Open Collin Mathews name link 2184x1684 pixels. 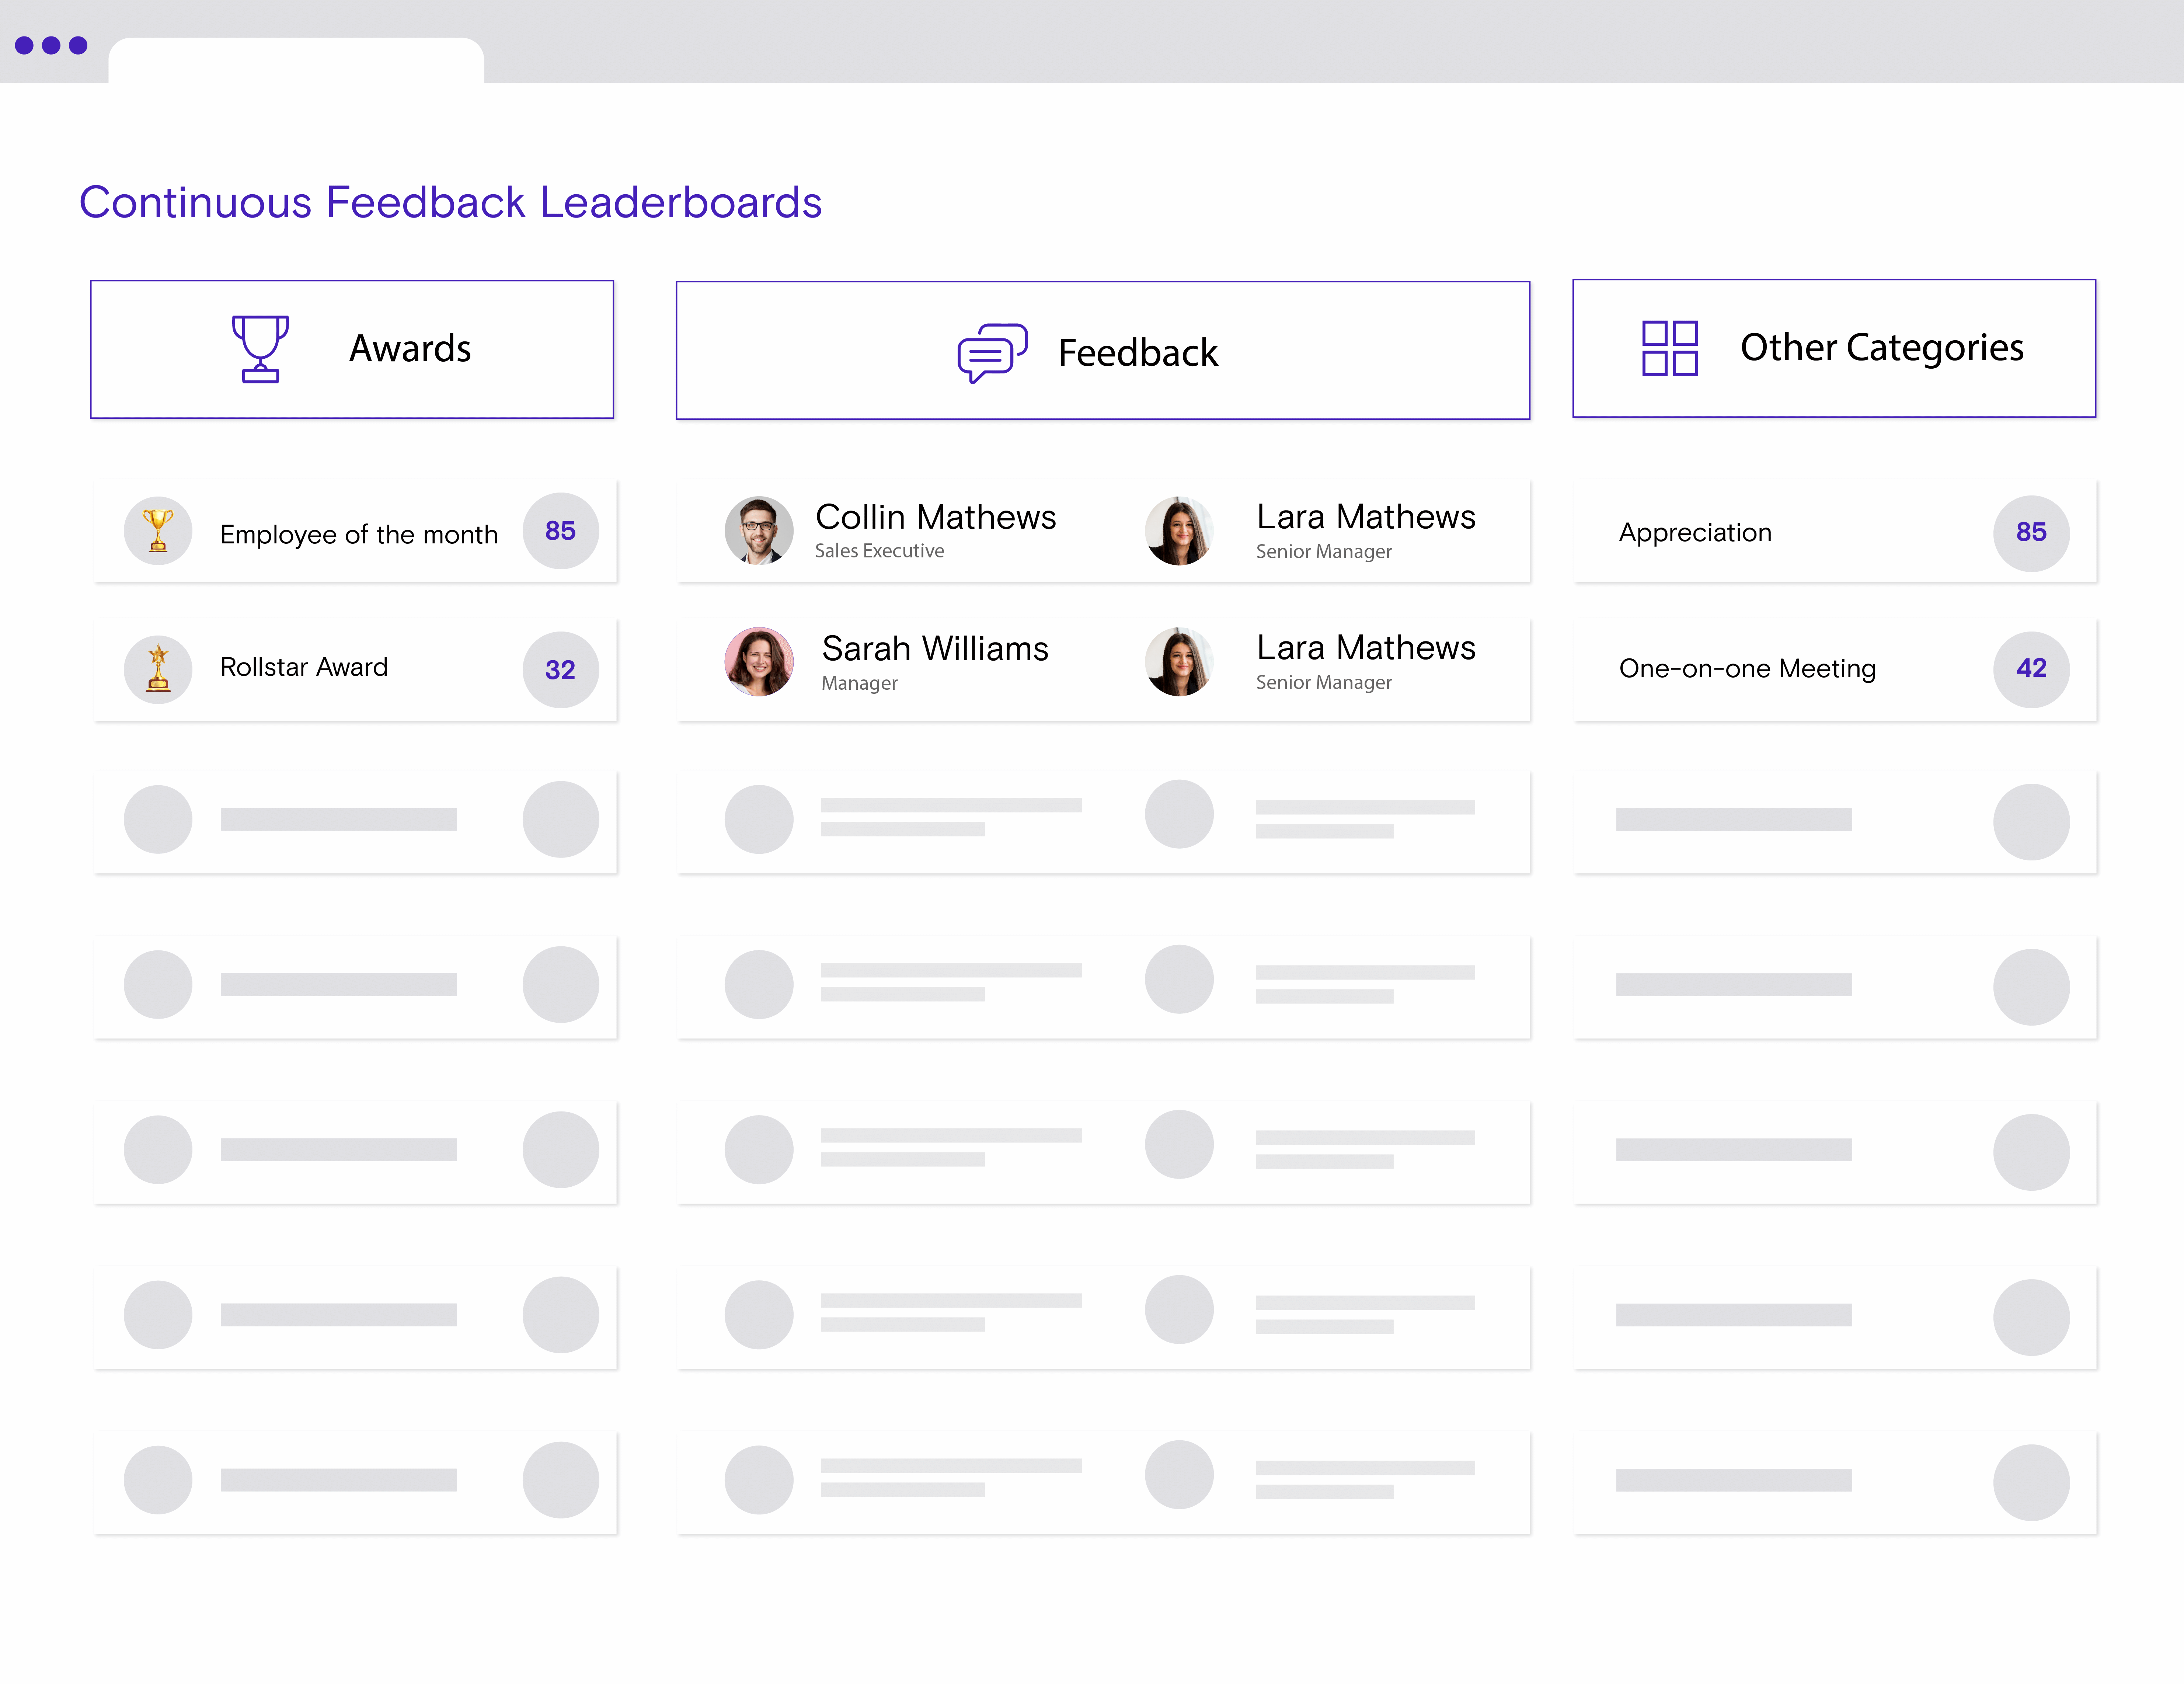[x=936, y=517]
